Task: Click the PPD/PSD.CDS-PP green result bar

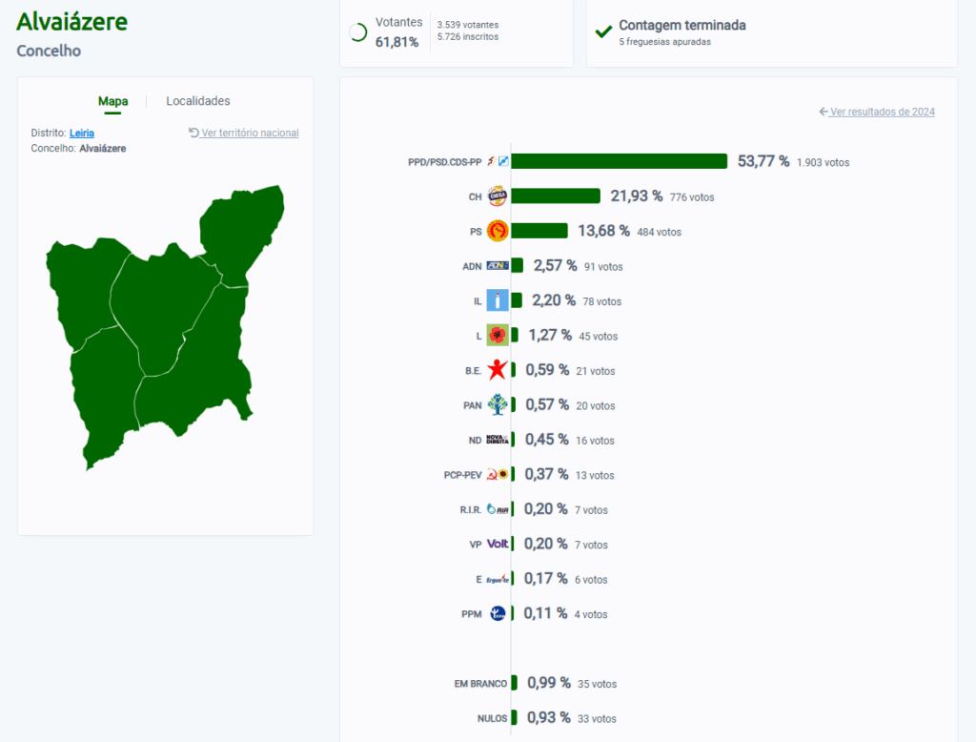Action: 620,162
